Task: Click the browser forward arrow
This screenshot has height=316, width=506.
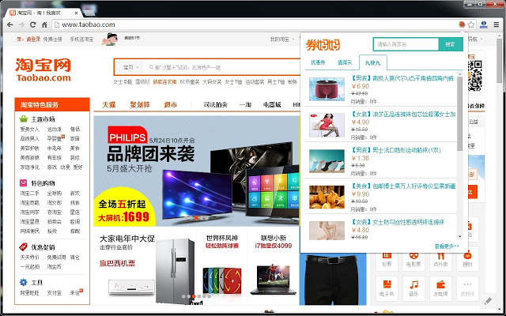Action: click(x=21, y=24)
